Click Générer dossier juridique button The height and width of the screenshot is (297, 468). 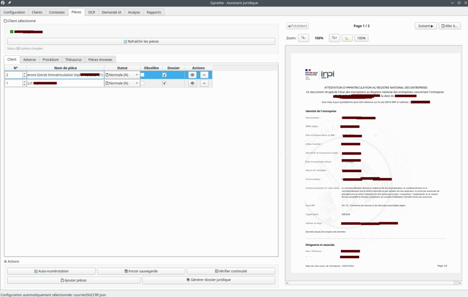[x=208, y=280]
